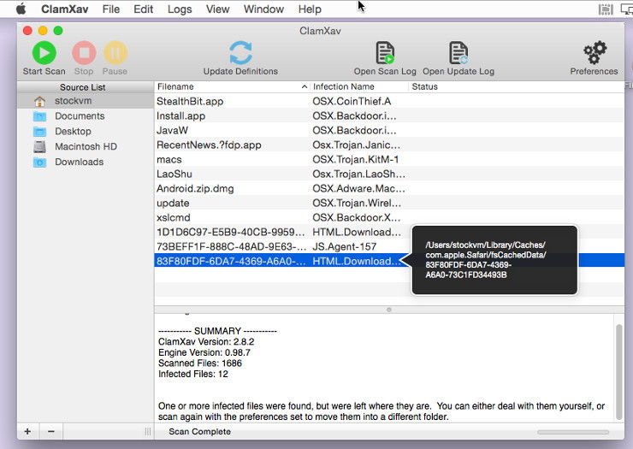Select Documents folder in the Source List
633x449 pixels.
pyautogui.click(x=86, y=116)
